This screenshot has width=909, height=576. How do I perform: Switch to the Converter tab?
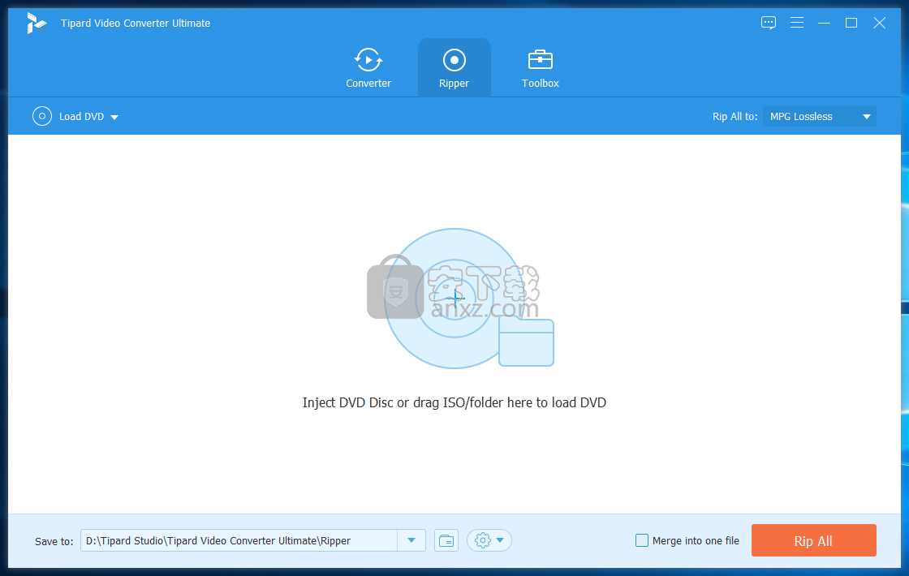(368, 68)
